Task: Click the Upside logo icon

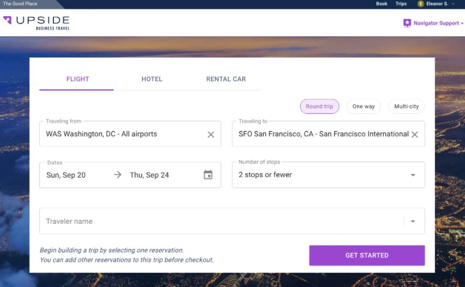Action: click(8, 20)
